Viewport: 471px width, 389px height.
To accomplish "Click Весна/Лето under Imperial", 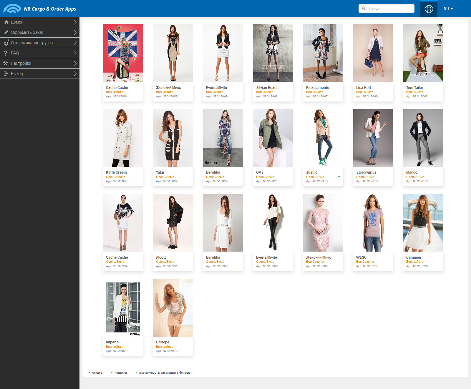I will (115, 347).
